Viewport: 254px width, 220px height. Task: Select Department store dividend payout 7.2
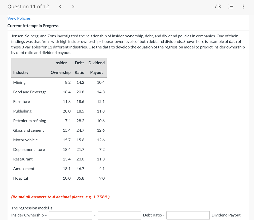pos(102,149)
